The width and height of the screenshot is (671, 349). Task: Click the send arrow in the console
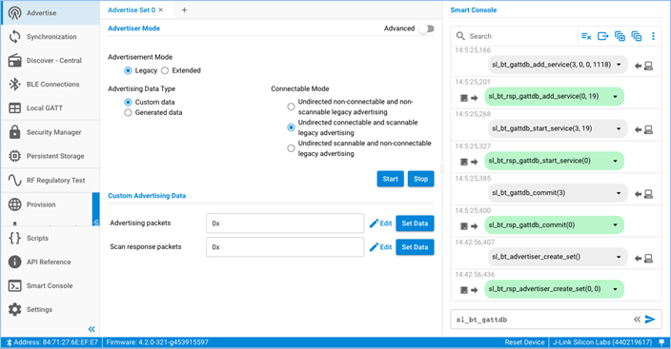click(x=650, y=320)
